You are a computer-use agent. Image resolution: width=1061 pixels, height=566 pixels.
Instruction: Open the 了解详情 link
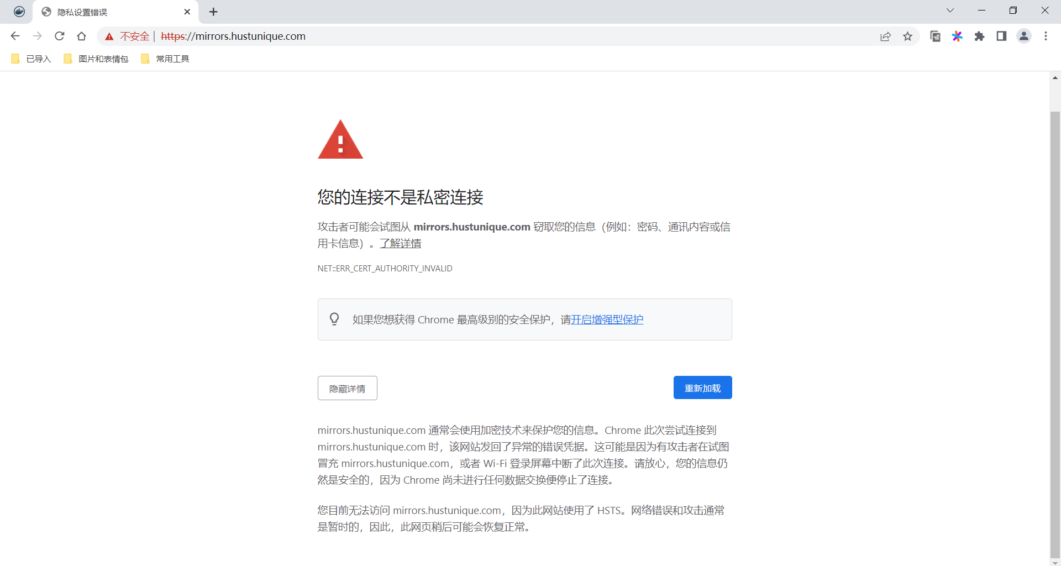tap(401, 243)
